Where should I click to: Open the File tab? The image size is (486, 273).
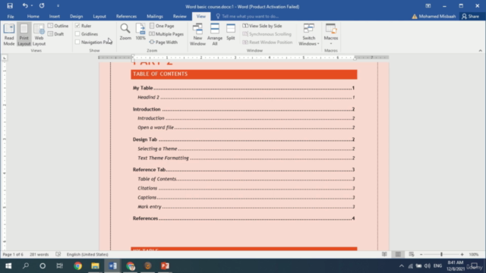coord(11,17)
